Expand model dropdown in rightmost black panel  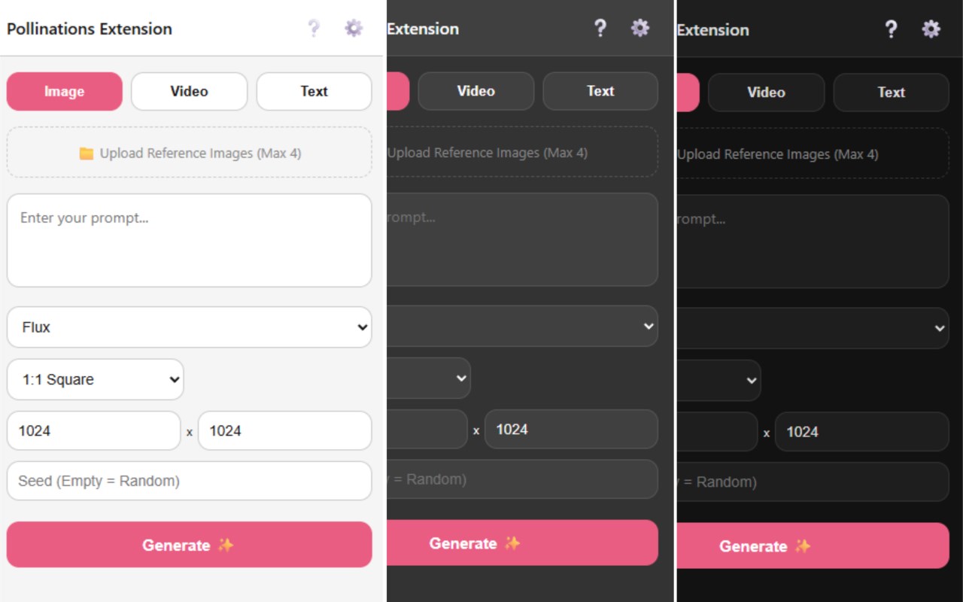tap(813, 328)
